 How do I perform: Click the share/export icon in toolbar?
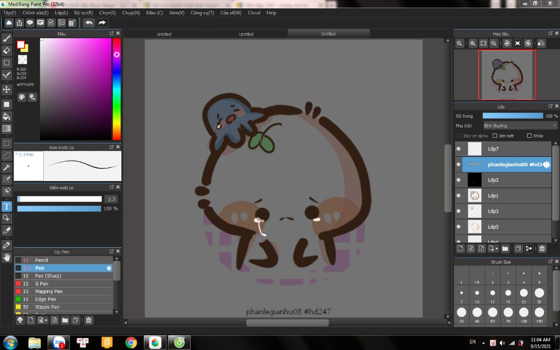tap(19, 23)
